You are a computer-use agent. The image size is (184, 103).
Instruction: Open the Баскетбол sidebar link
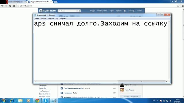point(43,88)
